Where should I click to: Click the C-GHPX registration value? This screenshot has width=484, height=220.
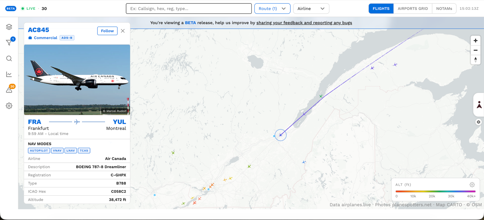[119, 175]
